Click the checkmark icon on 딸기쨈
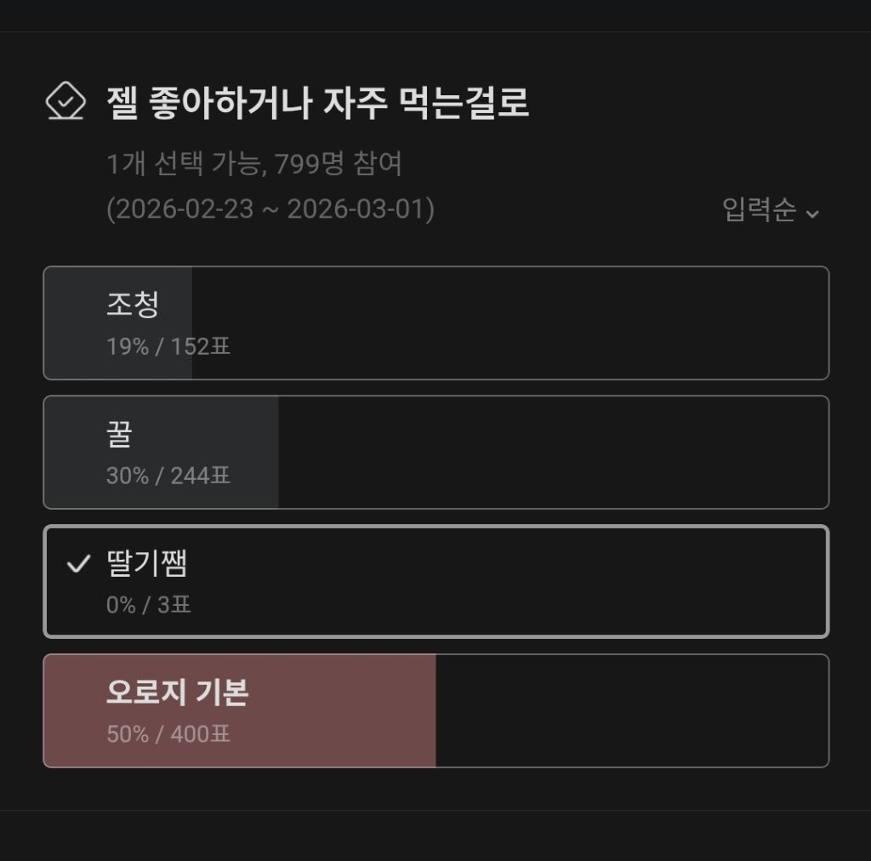Screen dimensions: 871x861 [78, 563]
